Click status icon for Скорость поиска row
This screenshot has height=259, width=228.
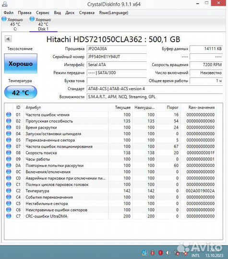pos(9,153)
